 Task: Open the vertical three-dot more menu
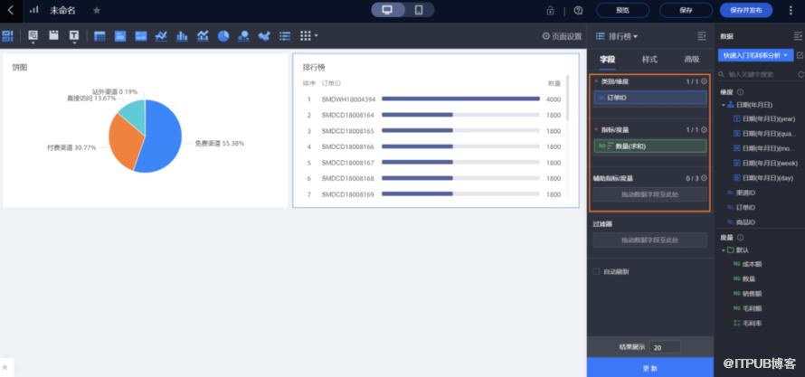(x=791, y=10)
